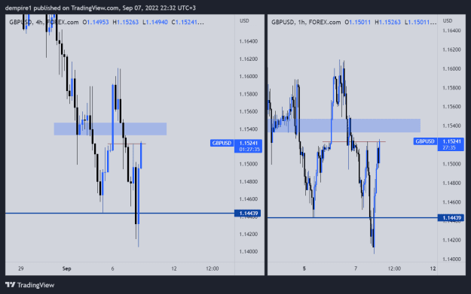The width and height of the screenshot is (471, 294).
Task: Click the "Sep" label on 4h time axis
Action: point(66,268)
